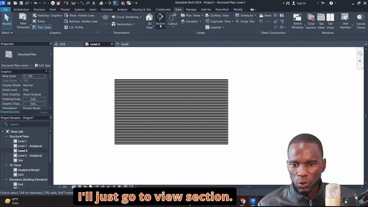Open the 3D View tool
The image size is (368, 207).
click(x=149, y=21)
